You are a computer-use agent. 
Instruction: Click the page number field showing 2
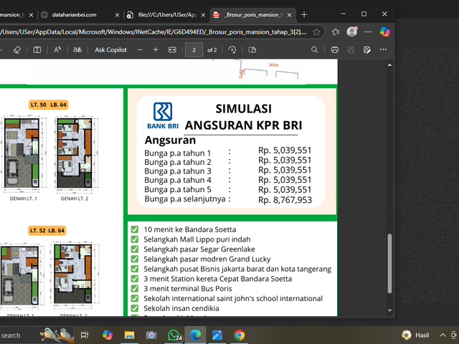tap(194, 50)
